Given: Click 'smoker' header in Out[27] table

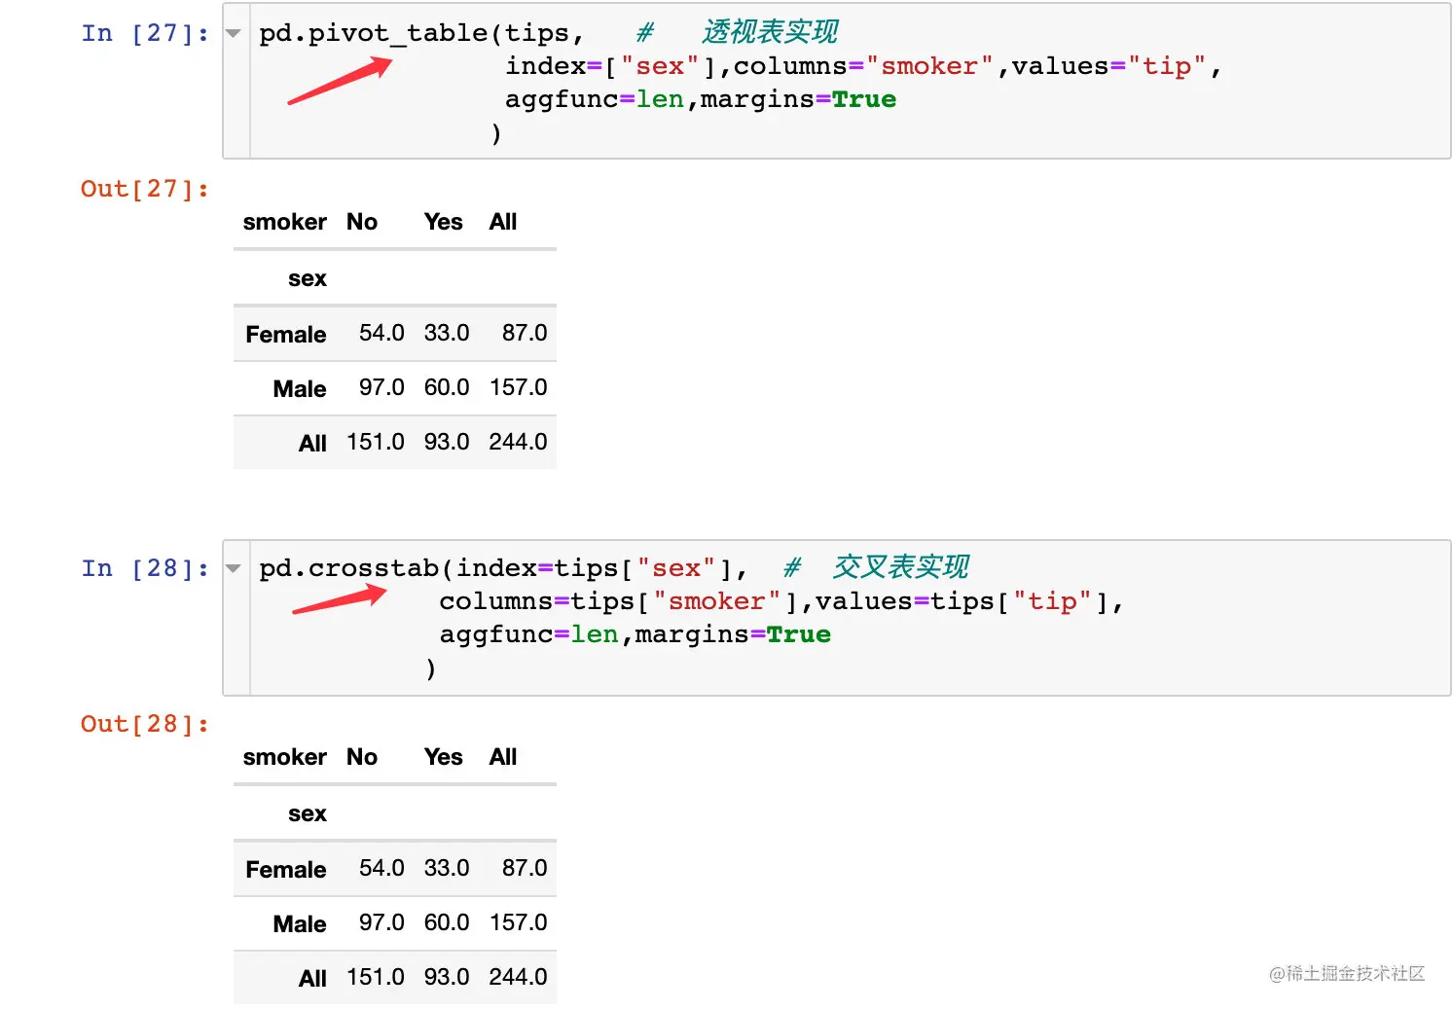Looking at the screenshot, I should click(284, 222).
